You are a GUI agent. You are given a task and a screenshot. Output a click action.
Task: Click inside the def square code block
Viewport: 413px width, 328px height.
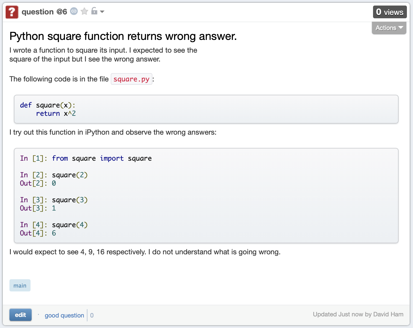click(x=206, y=109)
